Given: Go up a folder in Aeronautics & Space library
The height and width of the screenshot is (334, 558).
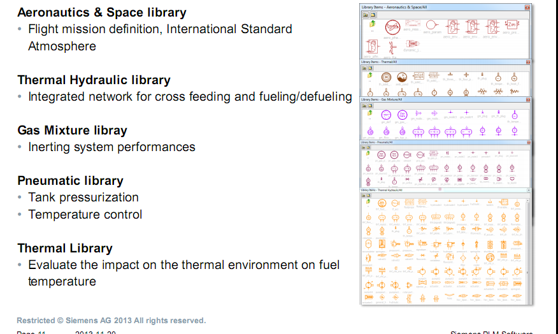Looking at the screenshot, I should [x=372, y=24].
